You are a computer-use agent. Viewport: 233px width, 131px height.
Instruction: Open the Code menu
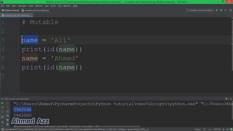pos(31,6)
